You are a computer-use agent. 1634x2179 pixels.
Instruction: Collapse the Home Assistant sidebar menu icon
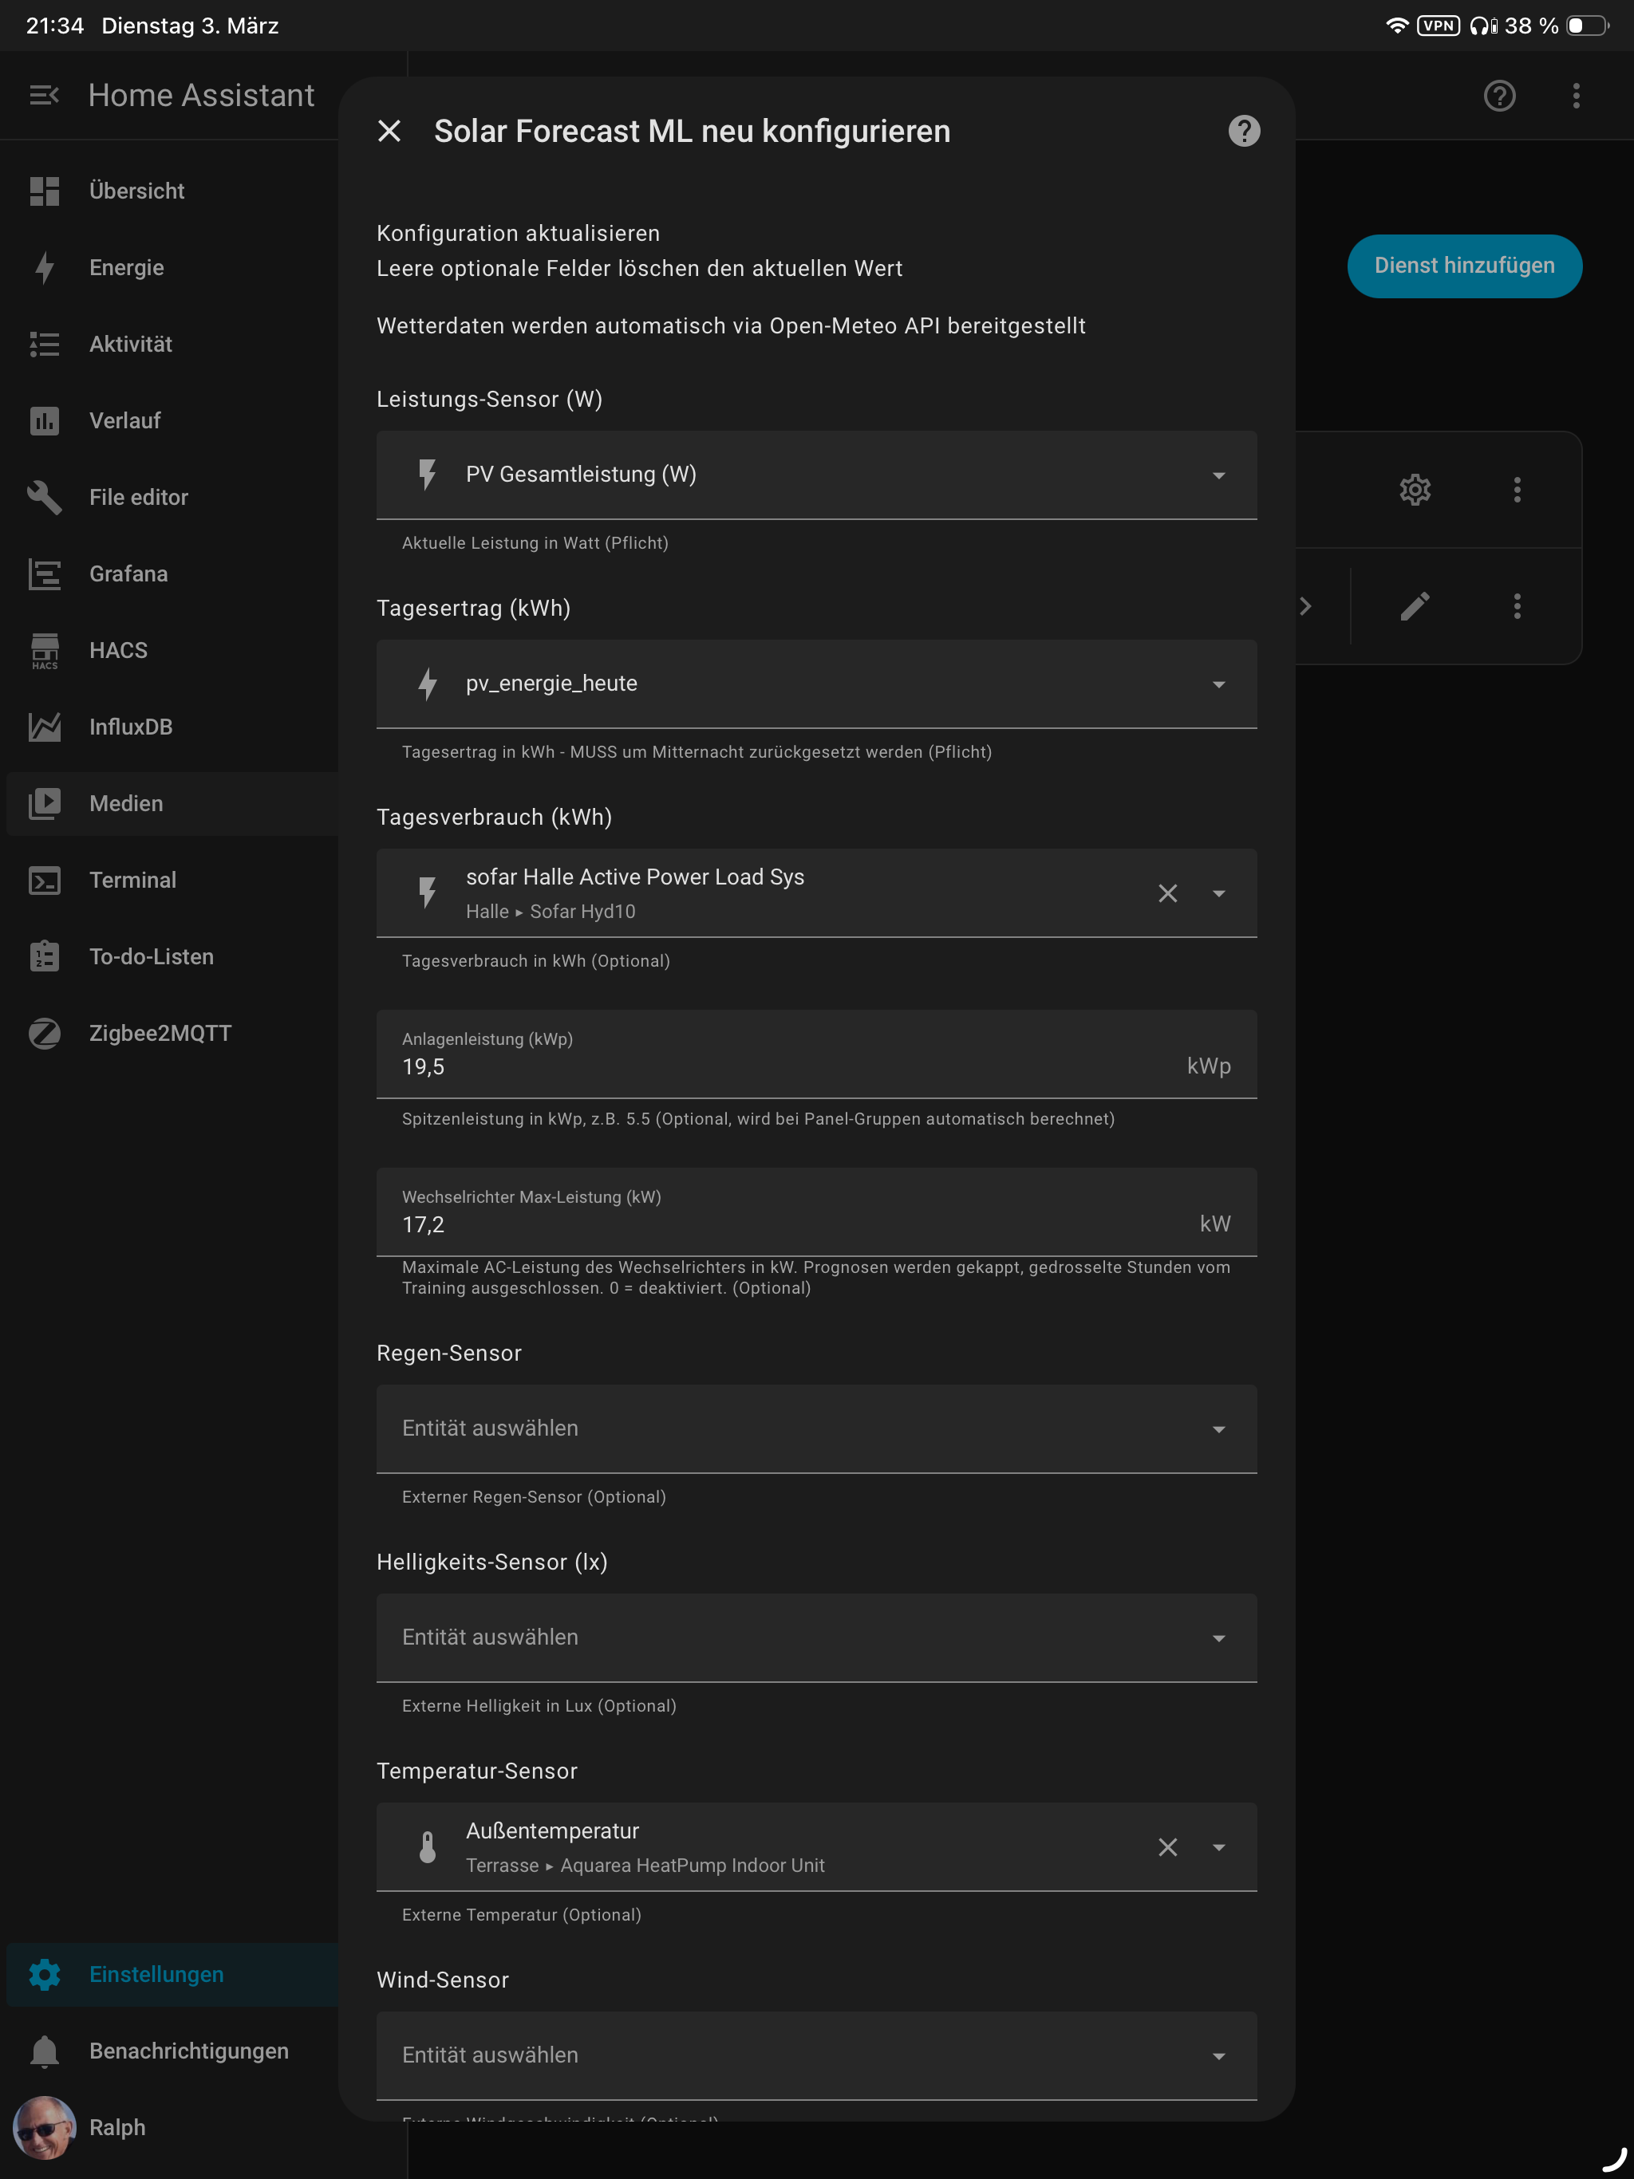[x=45, y=96]
